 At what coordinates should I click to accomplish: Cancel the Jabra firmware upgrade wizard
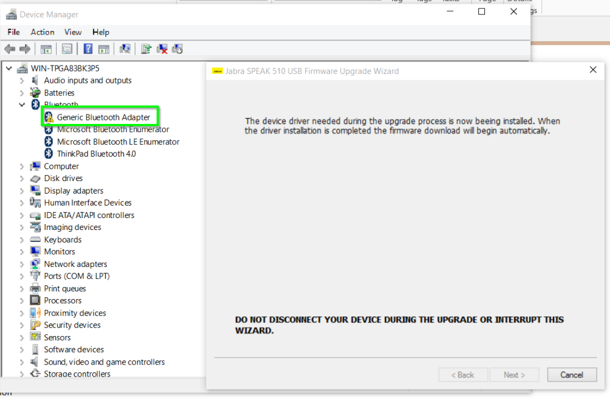[x=571, y=375]
